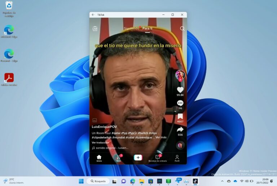Open taskbar app with 99+ badge
Screen dimensions: 277x186
(178, 181)
